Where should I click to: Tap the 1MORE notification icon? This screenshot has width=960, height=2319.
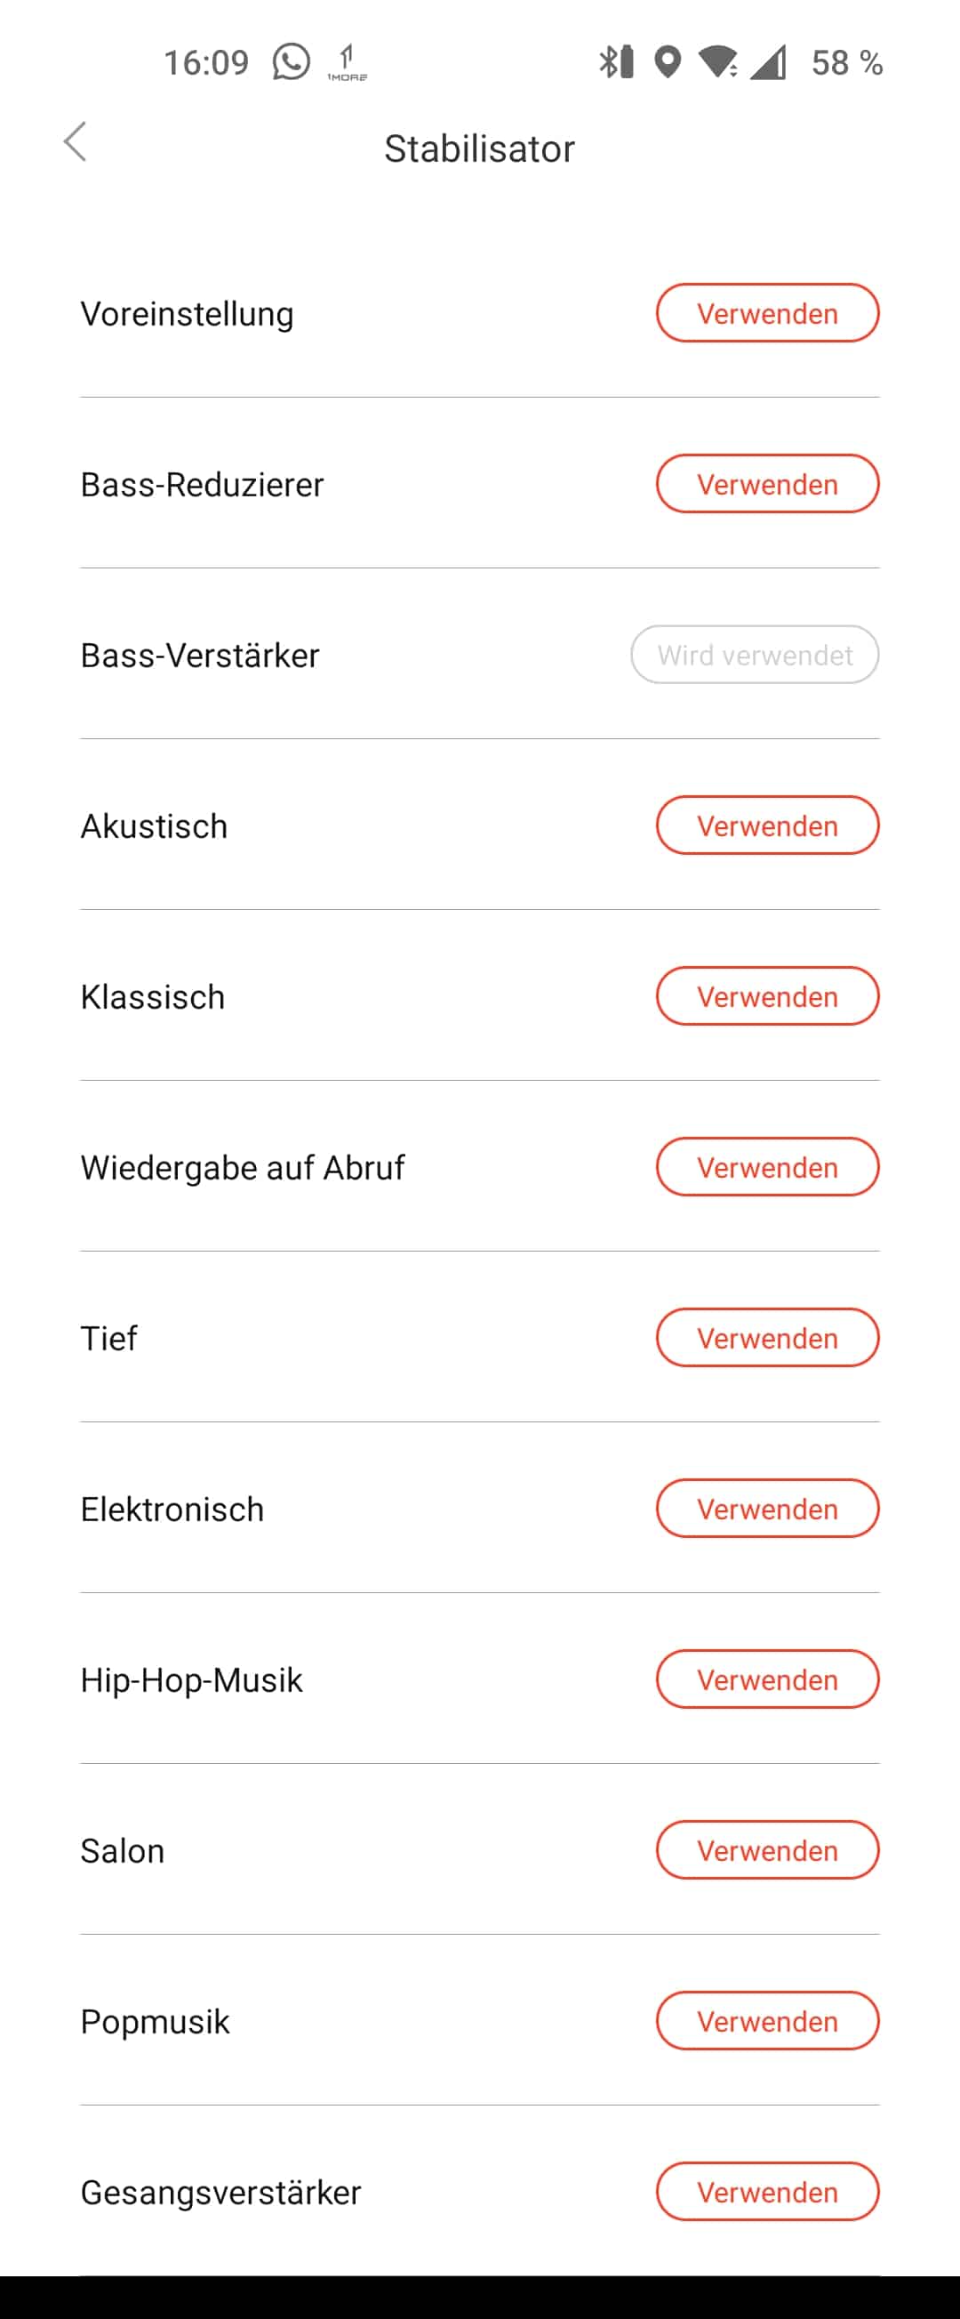pos(348,63)
